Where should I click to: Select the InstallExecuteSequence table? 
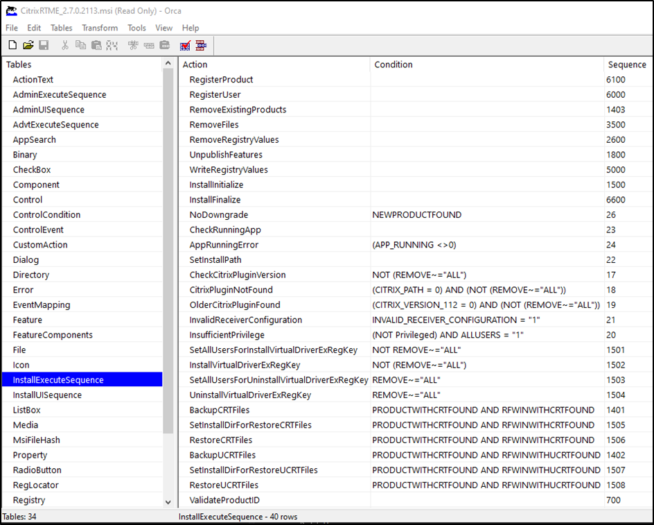(x=82, y=379)
